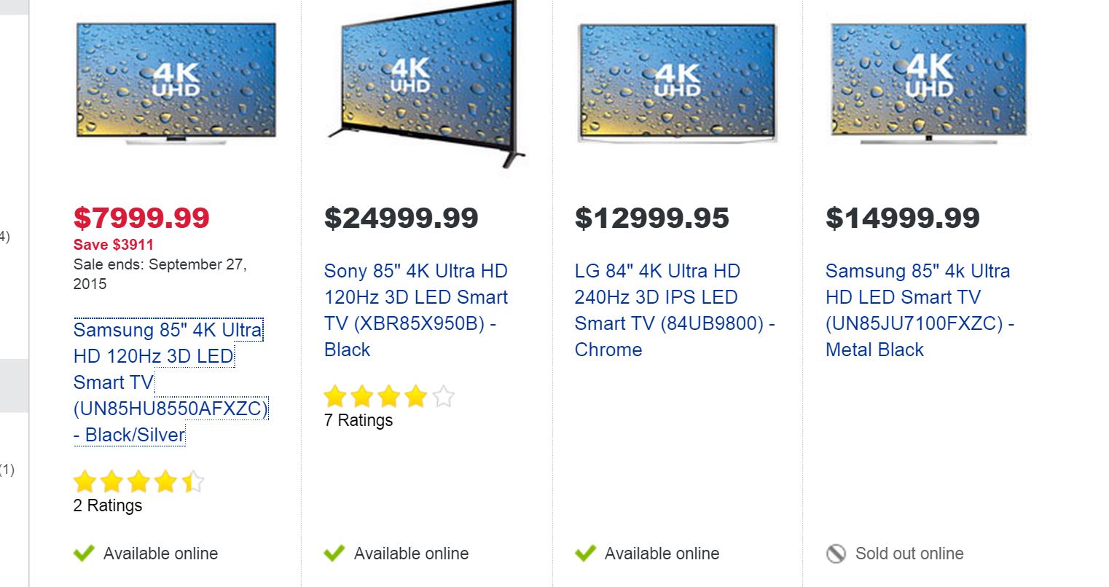
Task: Click green checkmark under Samsung UN85HU8550 TV
Action: pos(84,553)
